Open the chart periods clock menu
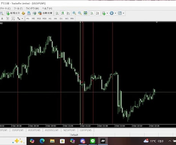The height and width of the screenshot is (145, 176). click(x=112, y=13)
